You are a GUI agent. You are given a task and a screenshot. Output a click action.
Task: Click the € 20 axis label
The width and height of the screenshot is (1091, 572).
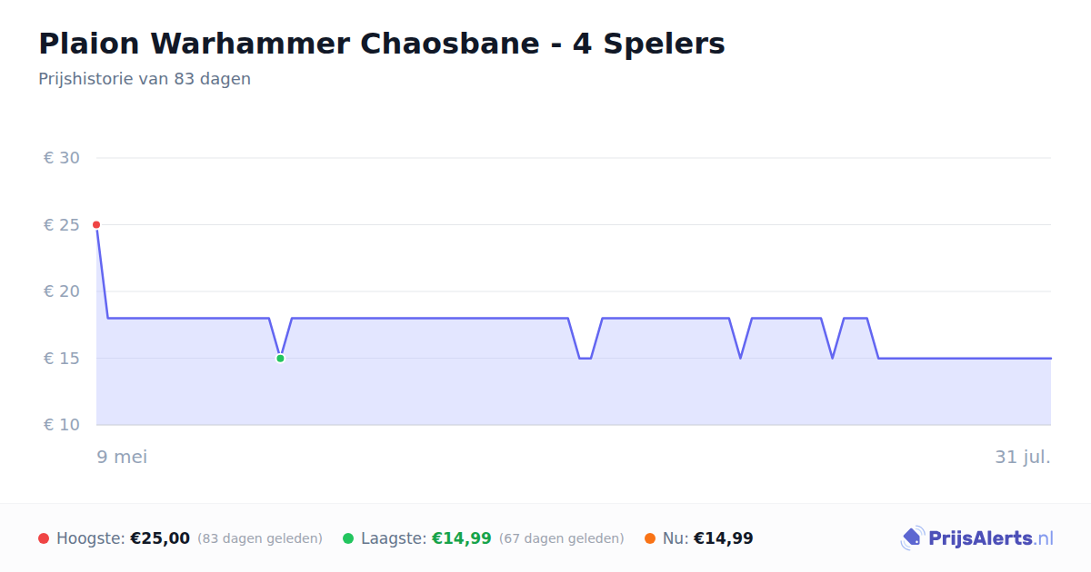[62, 291]
